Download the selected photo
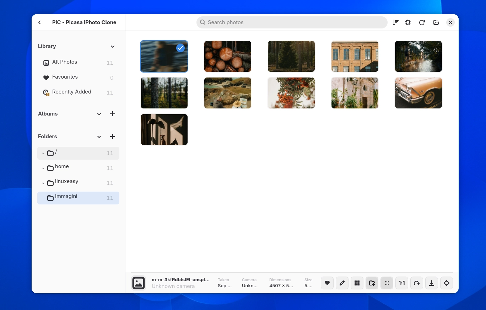Viewport: 486px width, 310px height. 432,283
